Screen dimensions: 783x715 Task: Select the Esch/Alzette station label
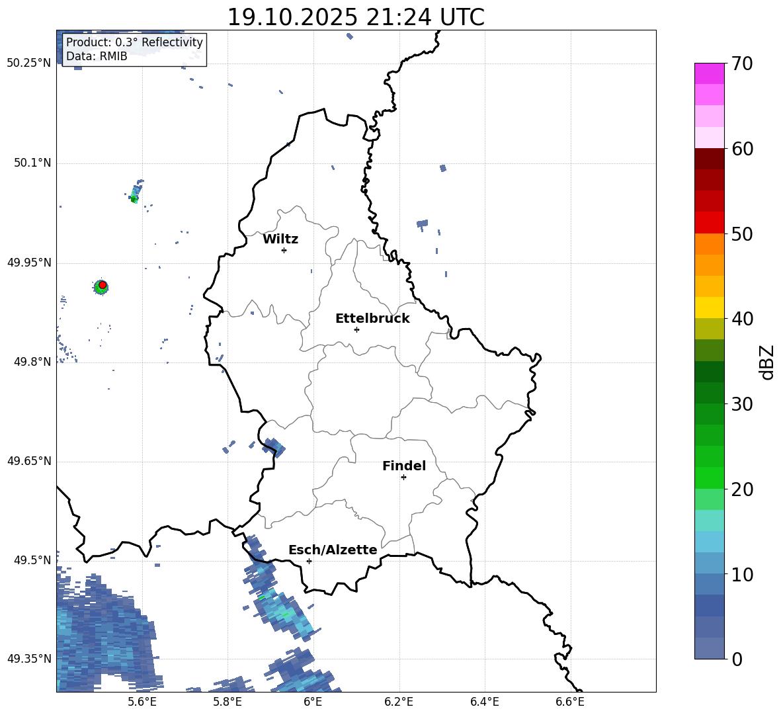coord(333,550)
